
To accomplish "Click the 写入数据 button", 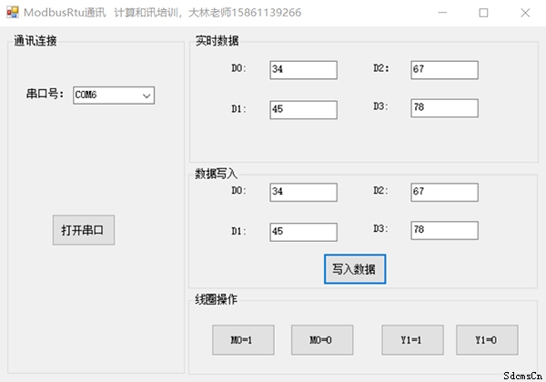I will coord(355,269).
